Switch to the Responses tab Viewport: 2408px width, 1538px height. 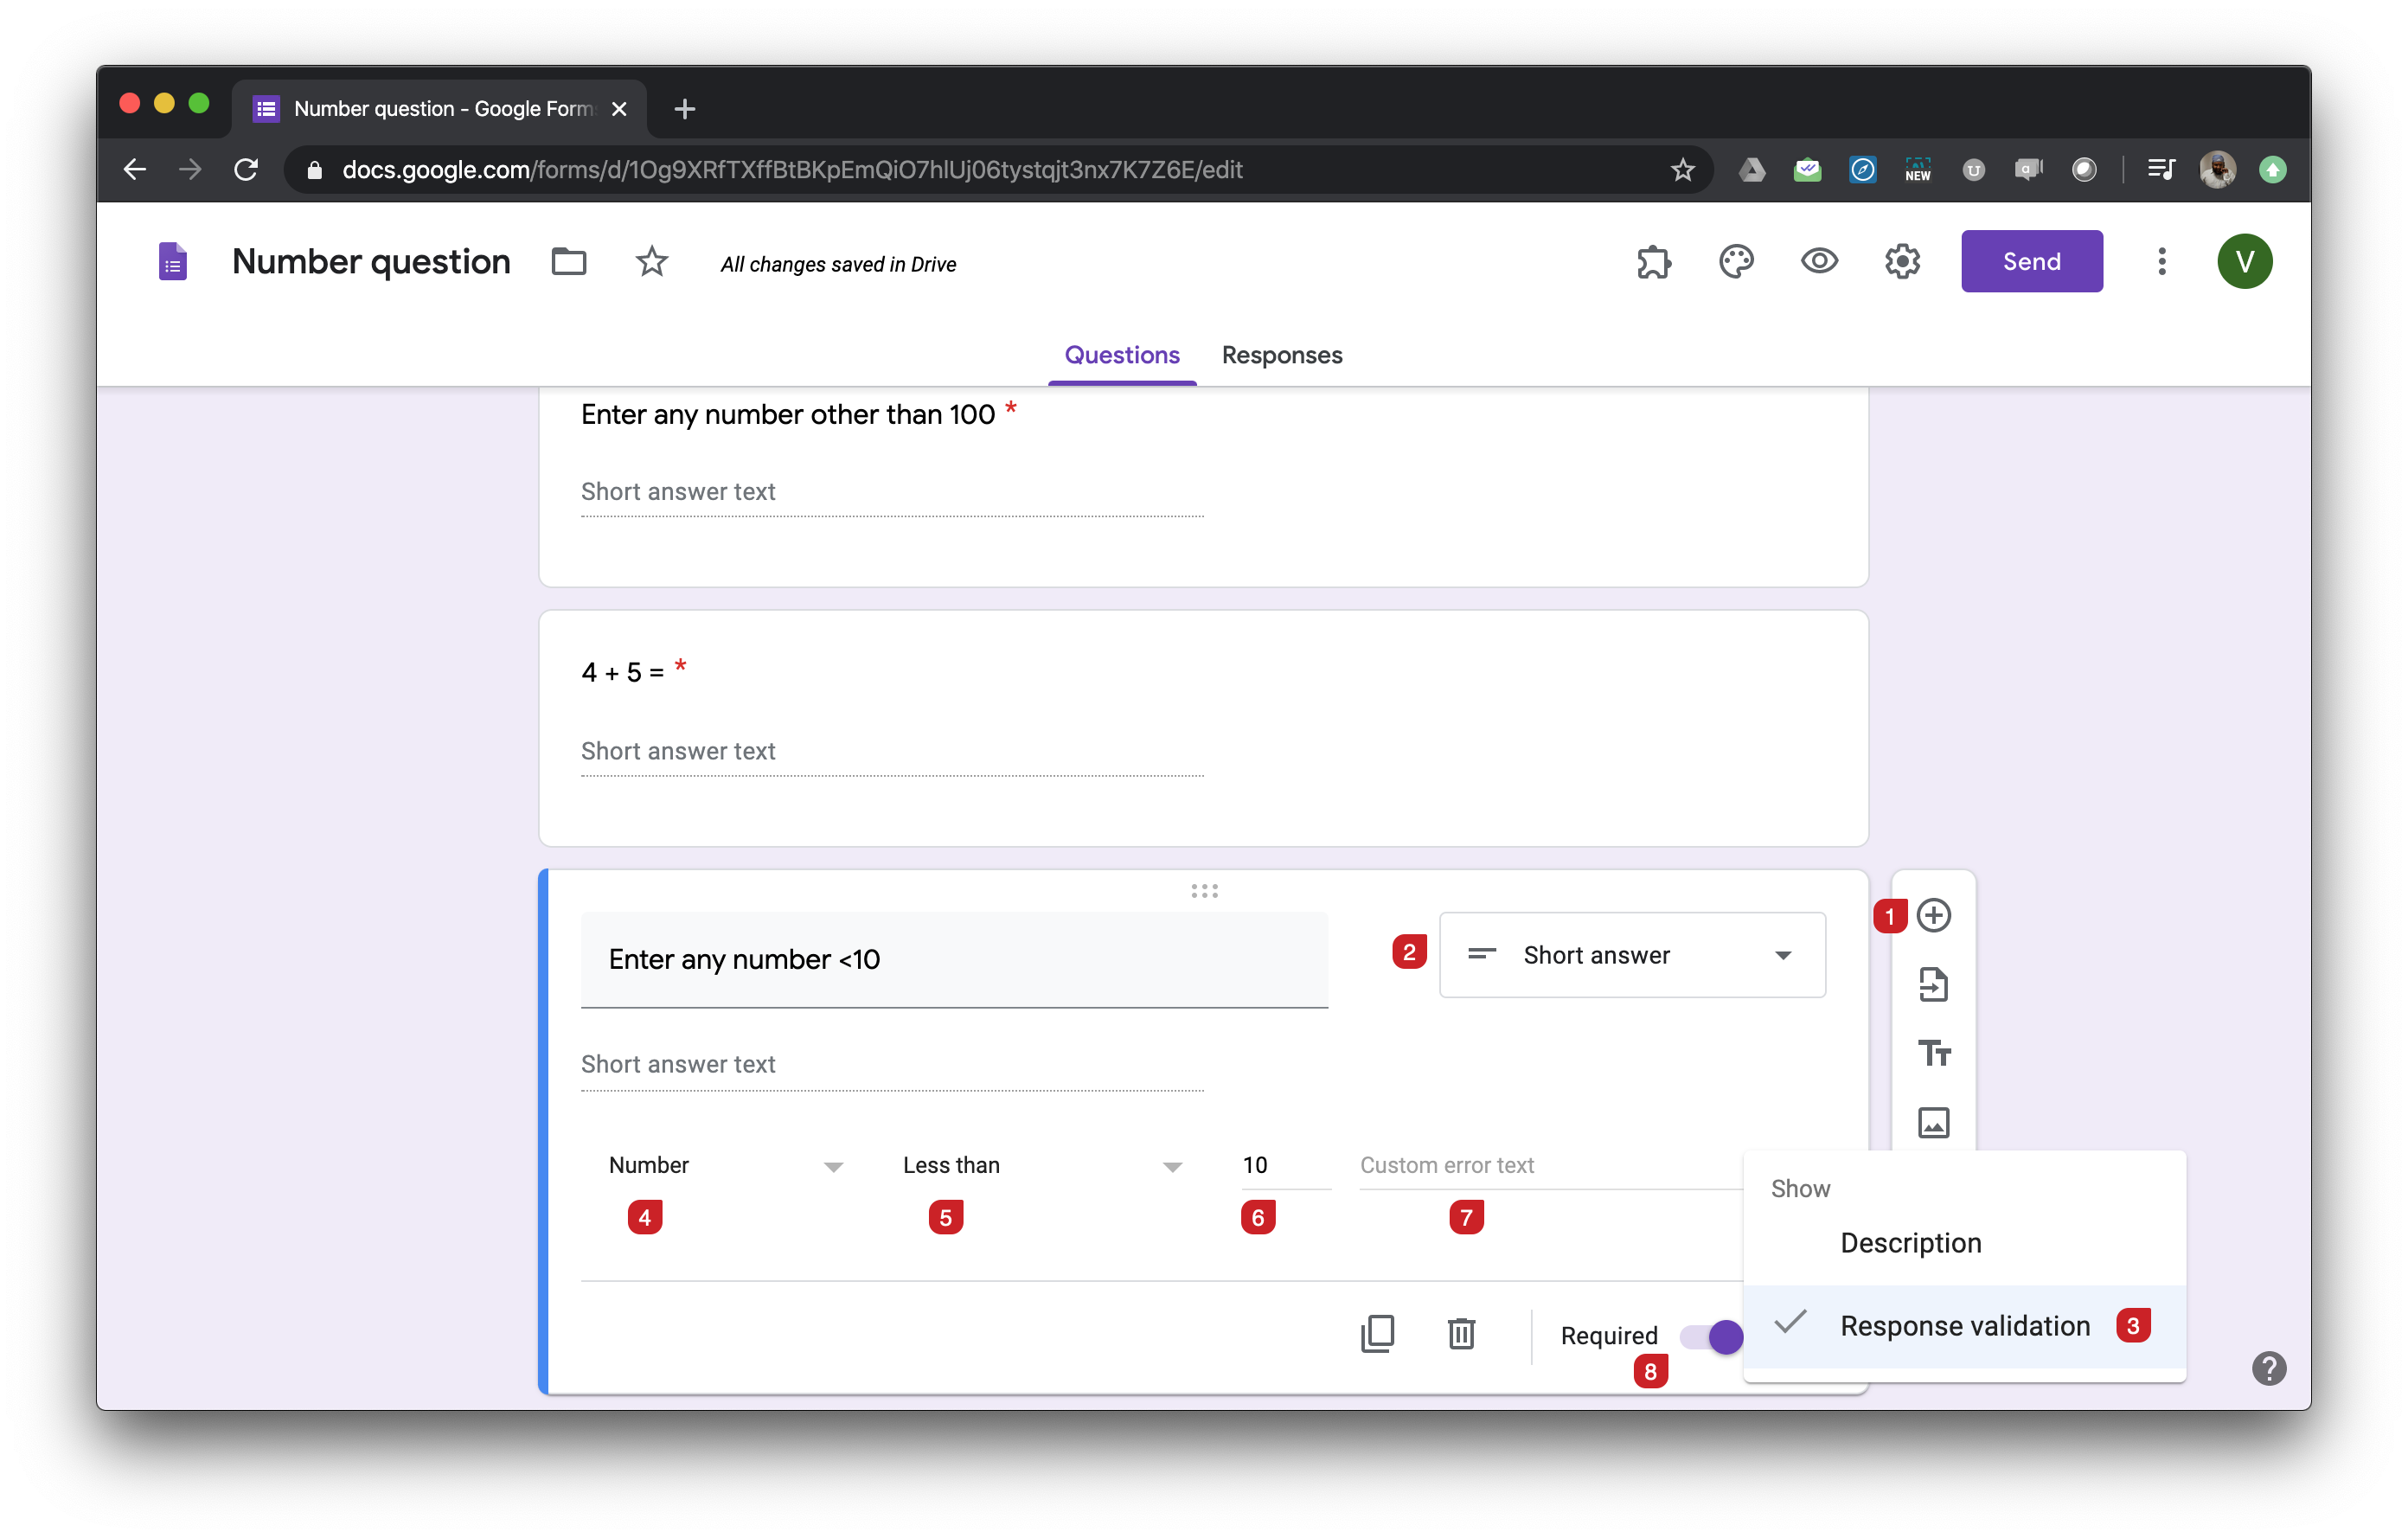(1281, 355)
